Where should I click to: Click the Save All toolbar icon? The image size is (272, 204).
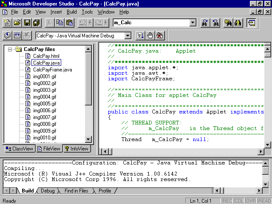(37, 23)
